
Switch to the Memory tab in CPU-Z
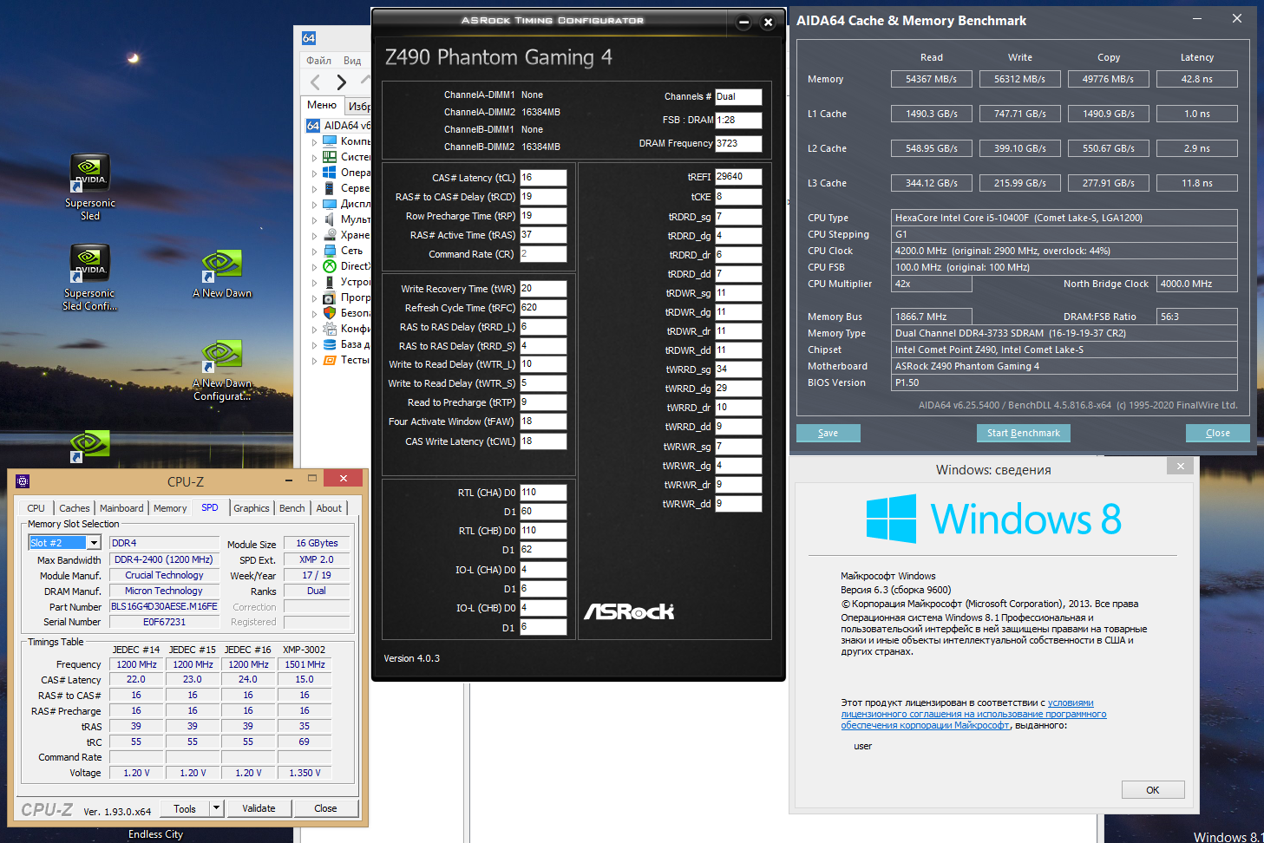point(170,508)
